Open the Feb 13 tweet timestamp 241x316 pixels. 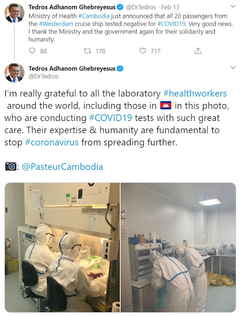pyautogui.click(x=170, y=7)
